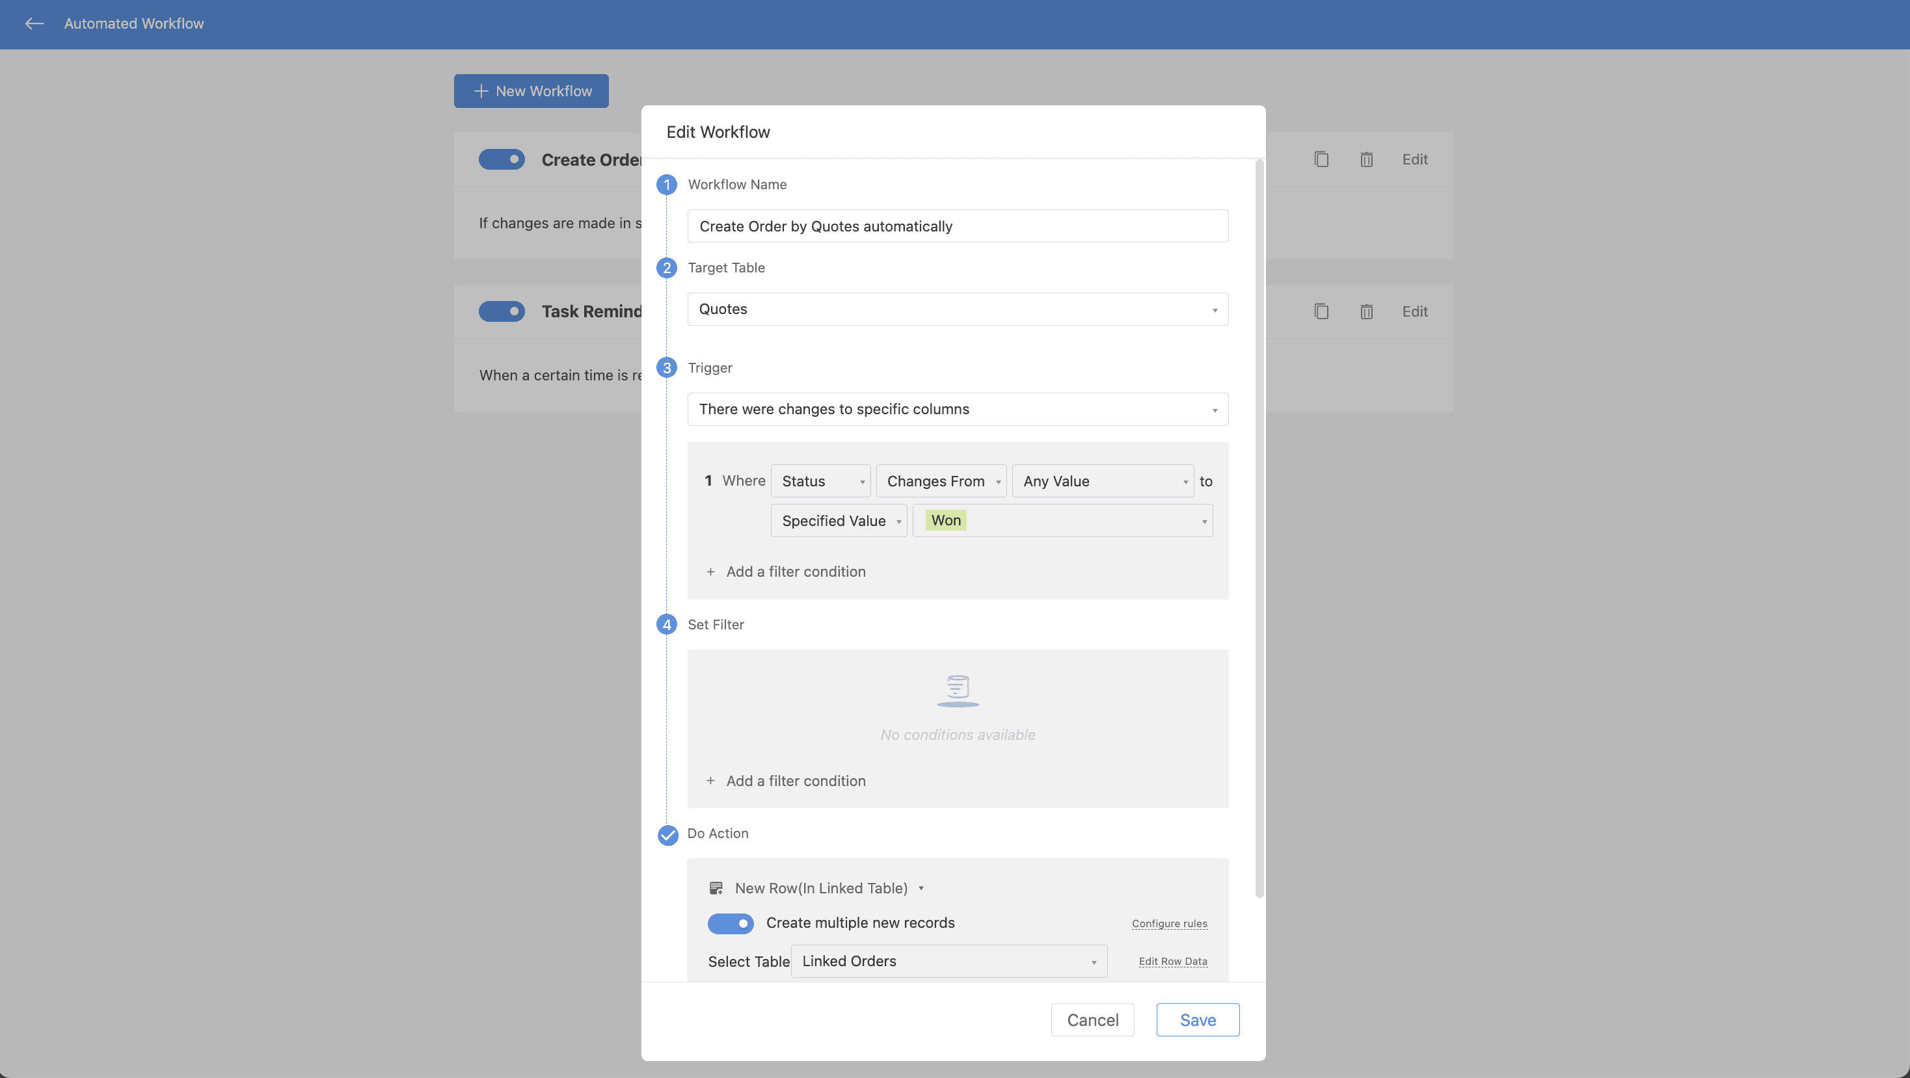Click the back arrow in header
1910x1078 pixels.
34,23
